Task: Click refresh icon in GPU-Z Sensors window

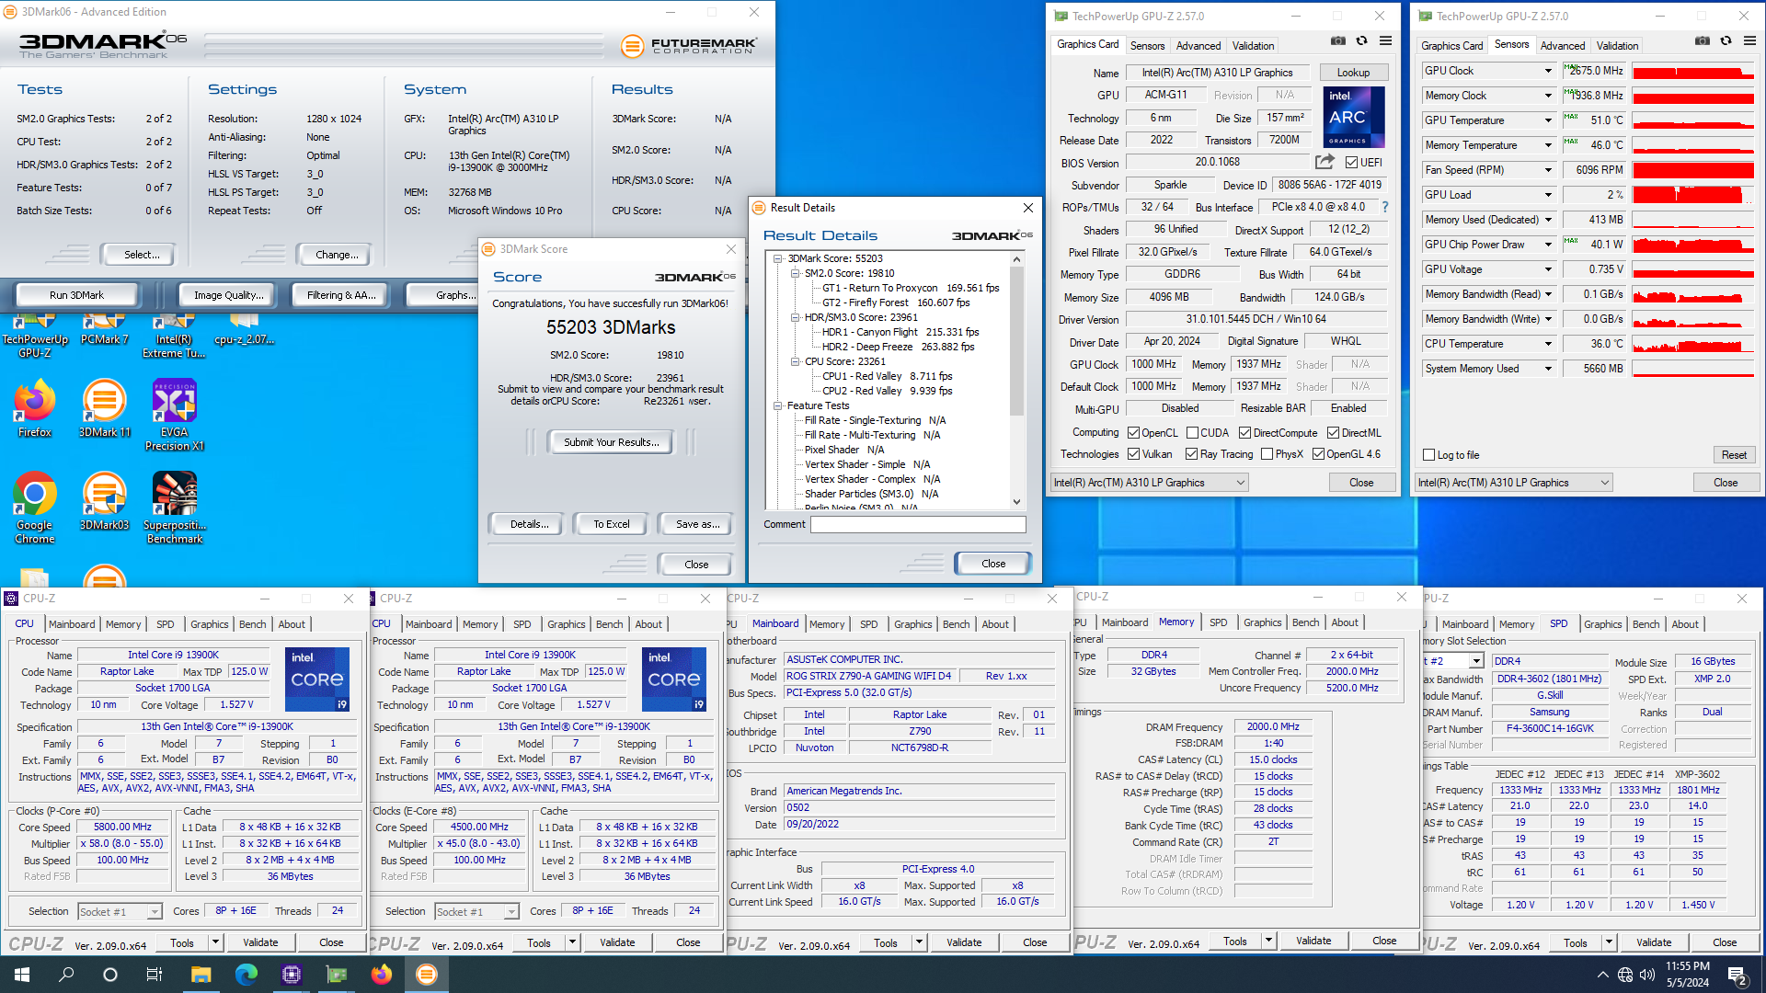Action: pos(1726,41)
